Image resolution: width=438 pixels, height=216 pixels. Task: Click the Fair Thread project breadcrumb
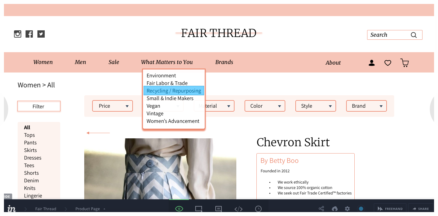[x=46, y=209]
